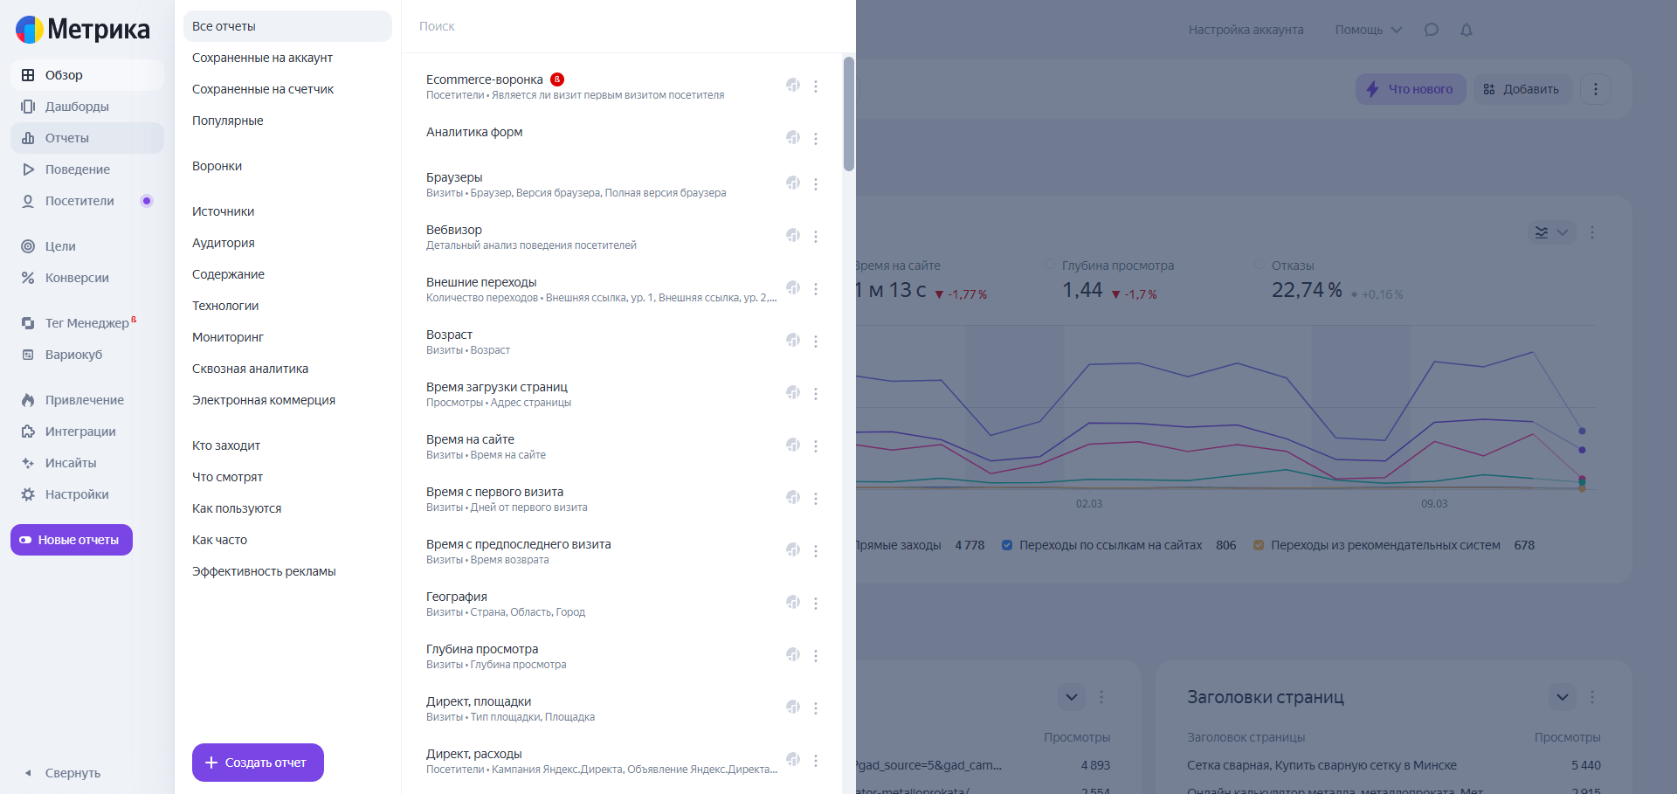Click the Цели target icon in sidebar

pyautogui.click(x=28, y=246)
